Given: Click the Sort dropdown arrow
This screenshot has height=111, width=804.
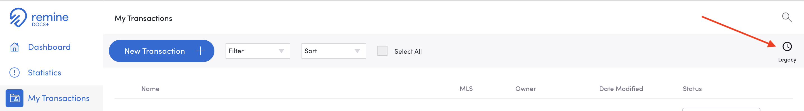Looking at the screenshot, I should [357, 51].
